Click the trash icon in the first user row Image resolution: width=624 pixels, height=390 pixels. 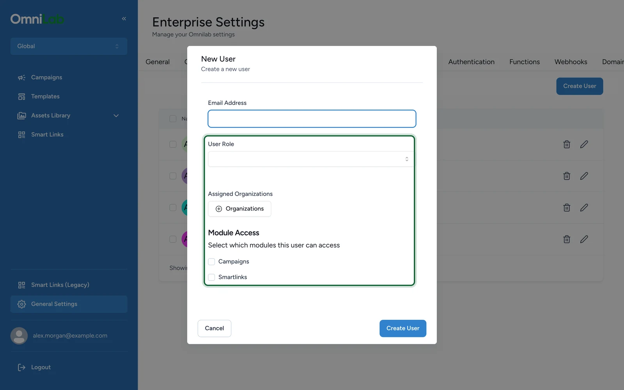pos(567,144)
